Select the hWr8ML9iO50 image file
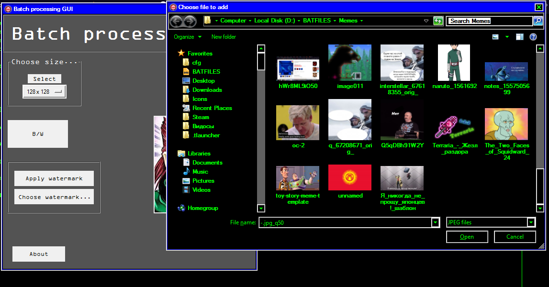The height and width of the screenshot is (287, 549). tap(298, 72)
